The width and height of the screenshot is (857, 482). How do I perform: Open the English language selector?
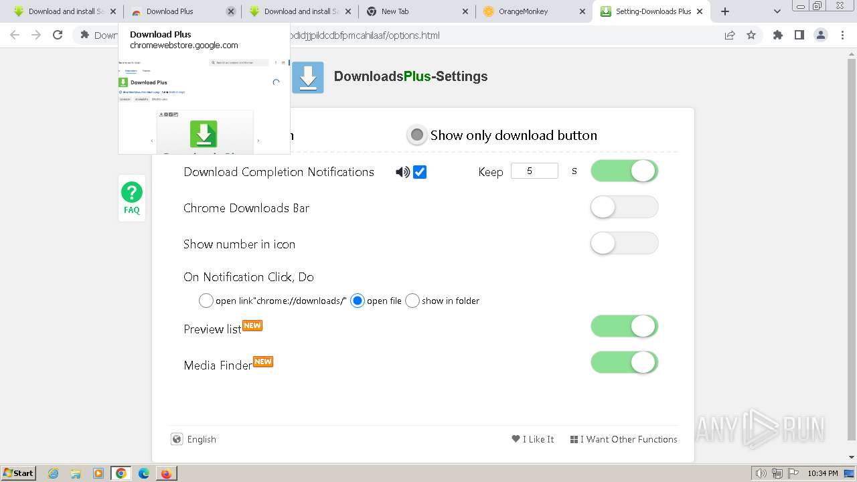[x=193, y=439]
